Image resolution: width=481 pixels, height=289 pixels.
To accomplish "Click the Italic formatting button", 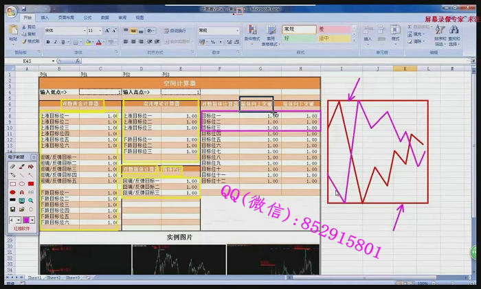I will click(x=54, y=42).
